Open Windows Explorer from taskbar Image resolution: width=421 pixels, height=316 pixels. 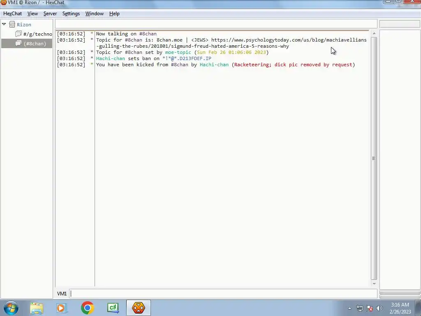(37, 308)
